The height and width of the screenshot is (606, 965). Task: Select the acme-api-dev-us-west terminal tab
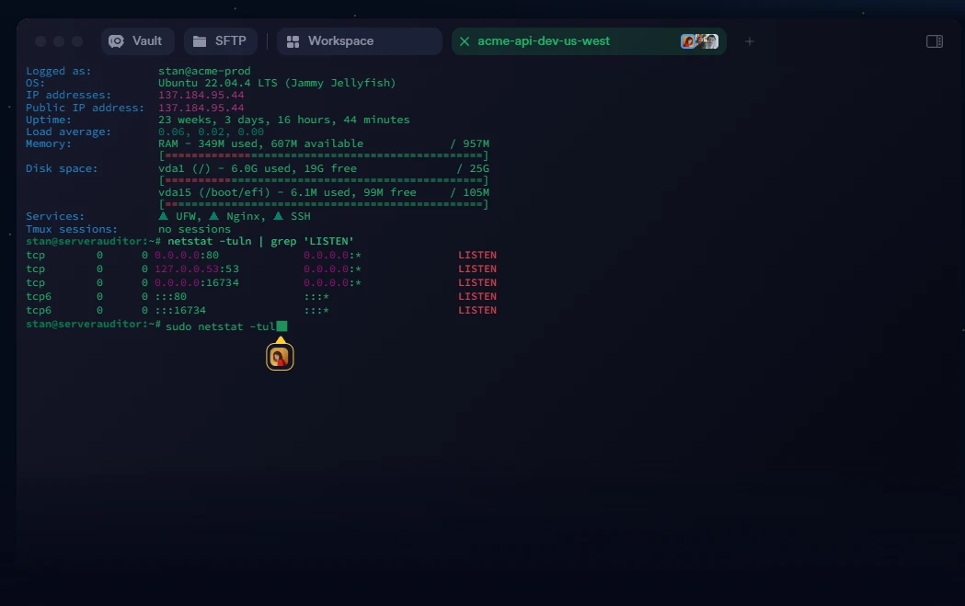pyautogui.click(x=589, y=41)
